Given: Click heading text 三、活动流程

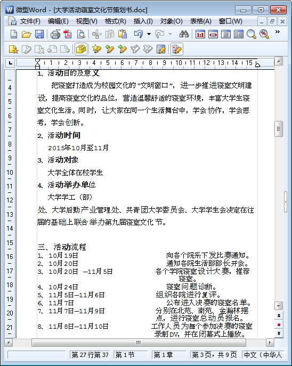Looking at the screenshot, I should pos(62,247).
